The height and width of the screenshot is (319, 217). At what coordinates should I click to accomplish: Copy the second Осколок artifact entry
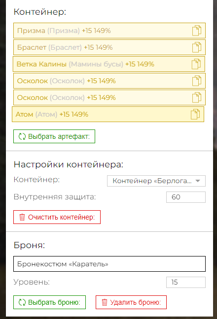197,97
